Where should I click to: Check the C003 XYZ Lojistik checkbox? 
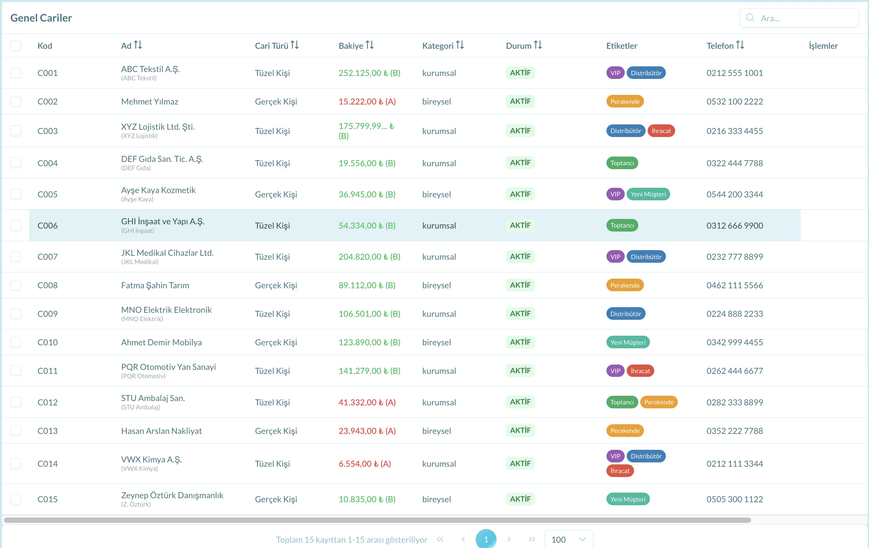tap(16, 131)
